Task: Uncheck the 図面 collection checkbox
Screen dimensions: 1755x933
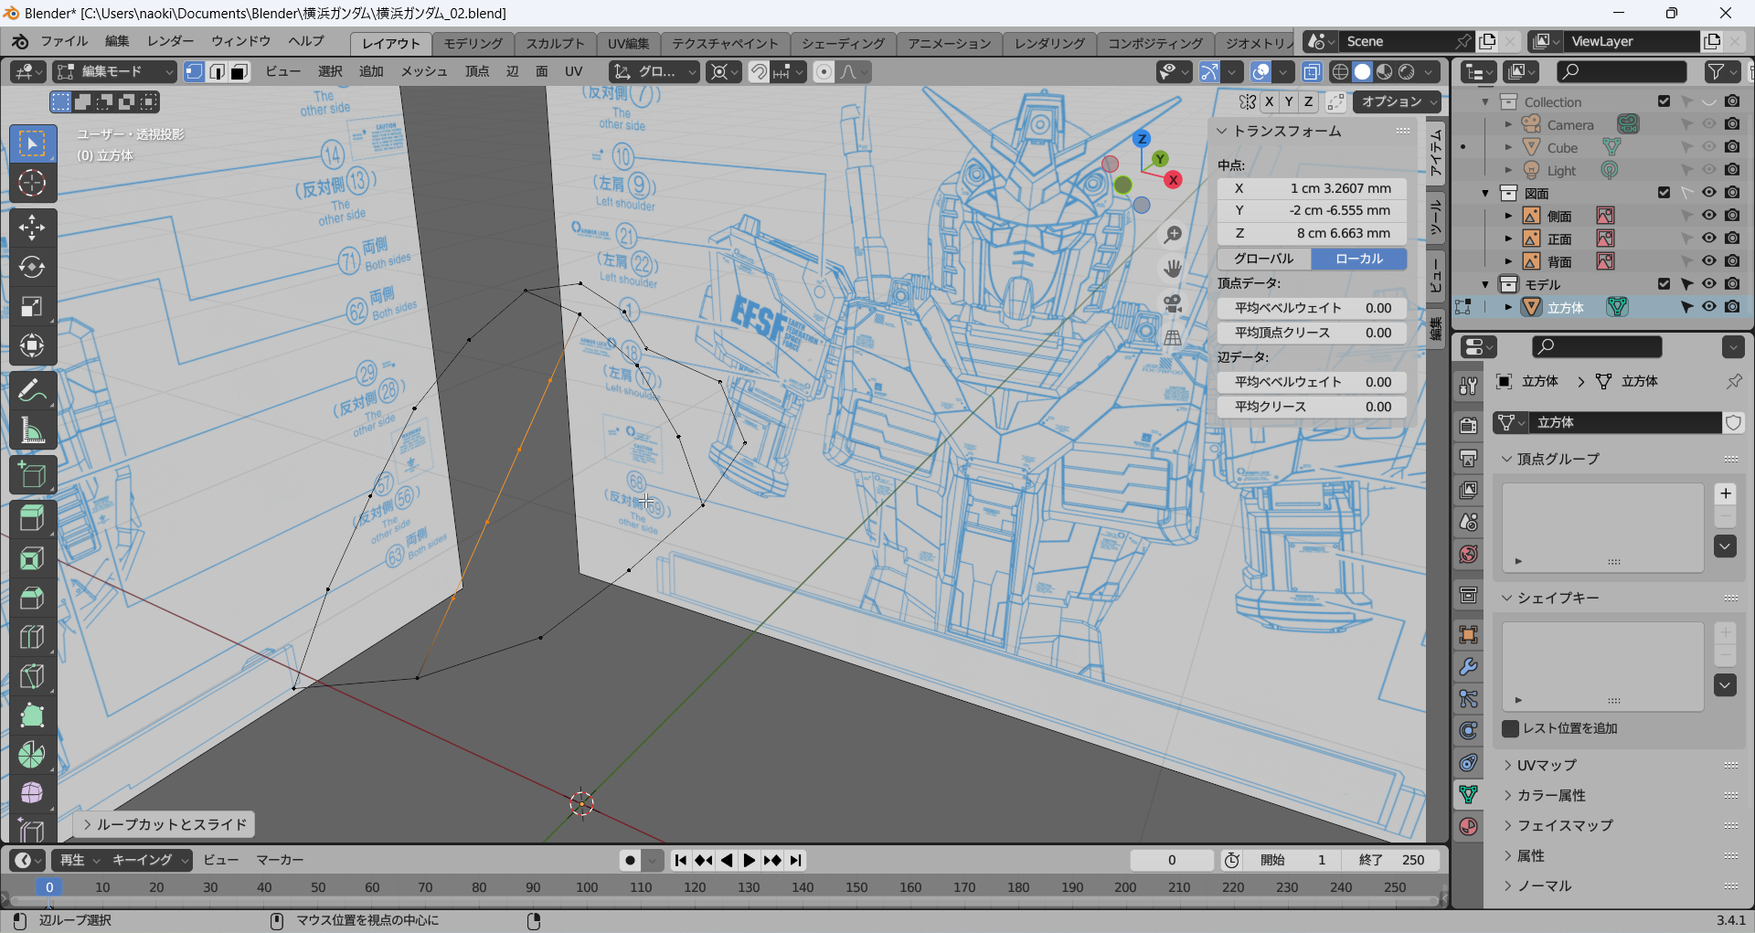Action: click(x=1664, y=193)
